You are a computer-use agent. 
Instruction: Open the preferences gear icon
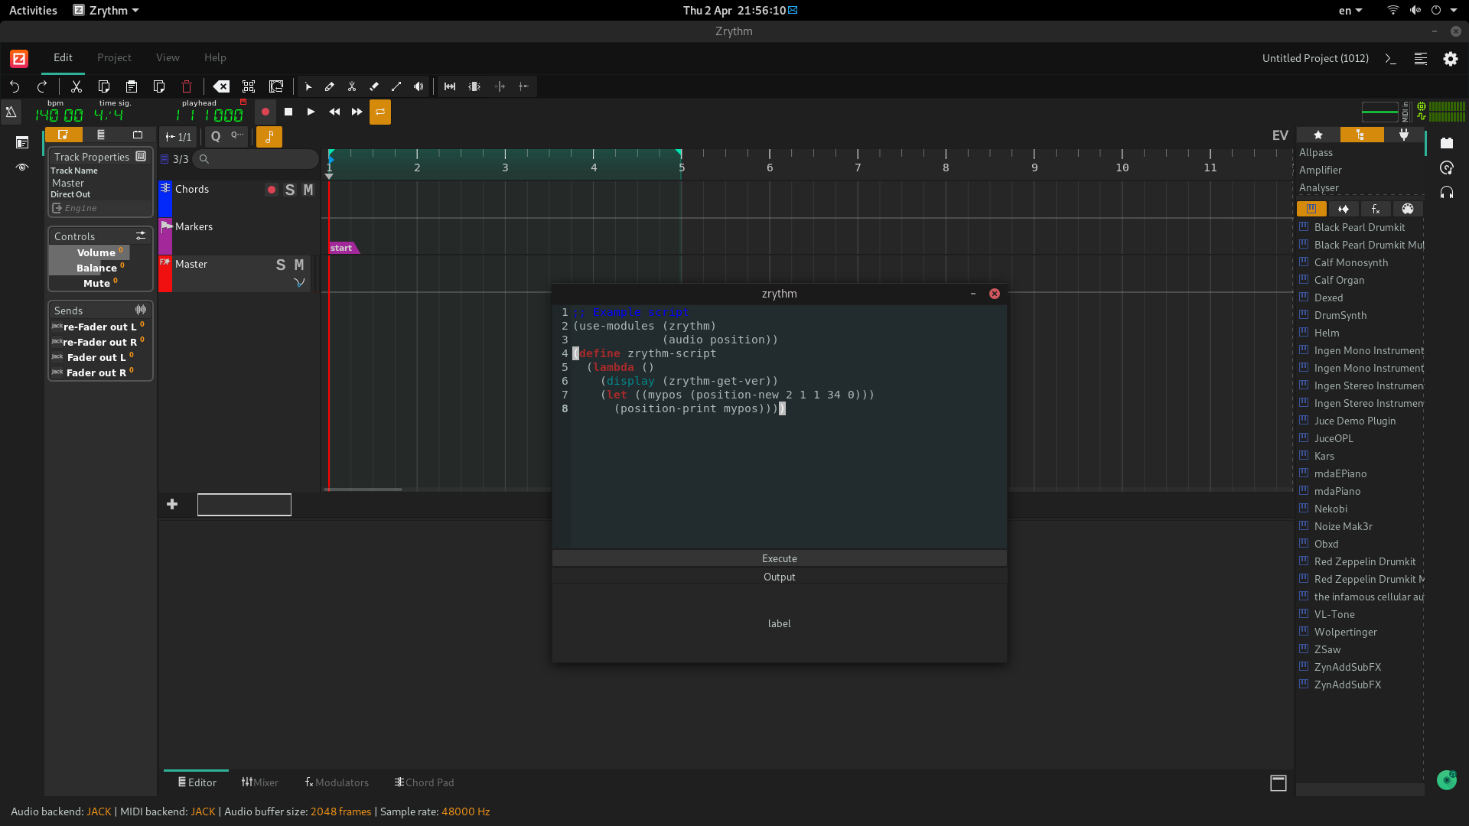point(1451,59)
